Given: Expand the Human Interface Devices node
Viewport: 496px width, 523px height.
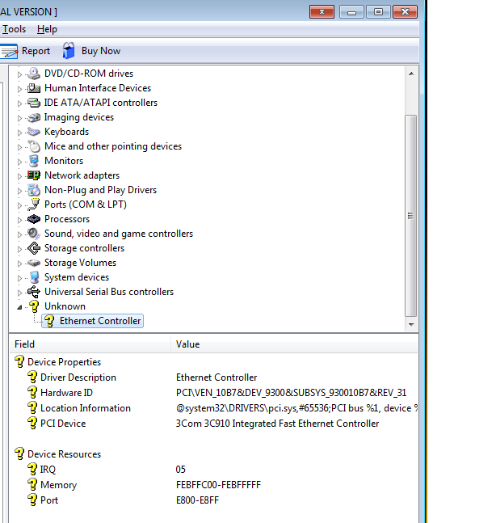Looking at the screenshot, I should [19, 89].
